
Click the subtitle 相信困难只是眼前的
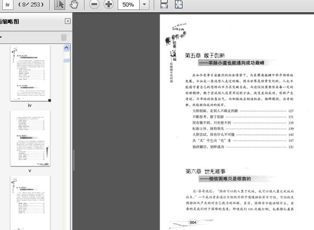(230, 179)
